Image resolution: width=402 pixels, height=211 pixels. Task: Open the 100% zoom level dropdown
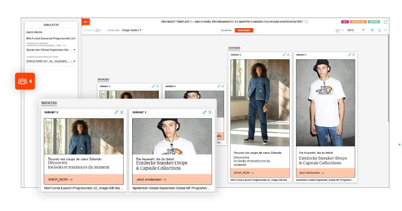click(363, 30)
